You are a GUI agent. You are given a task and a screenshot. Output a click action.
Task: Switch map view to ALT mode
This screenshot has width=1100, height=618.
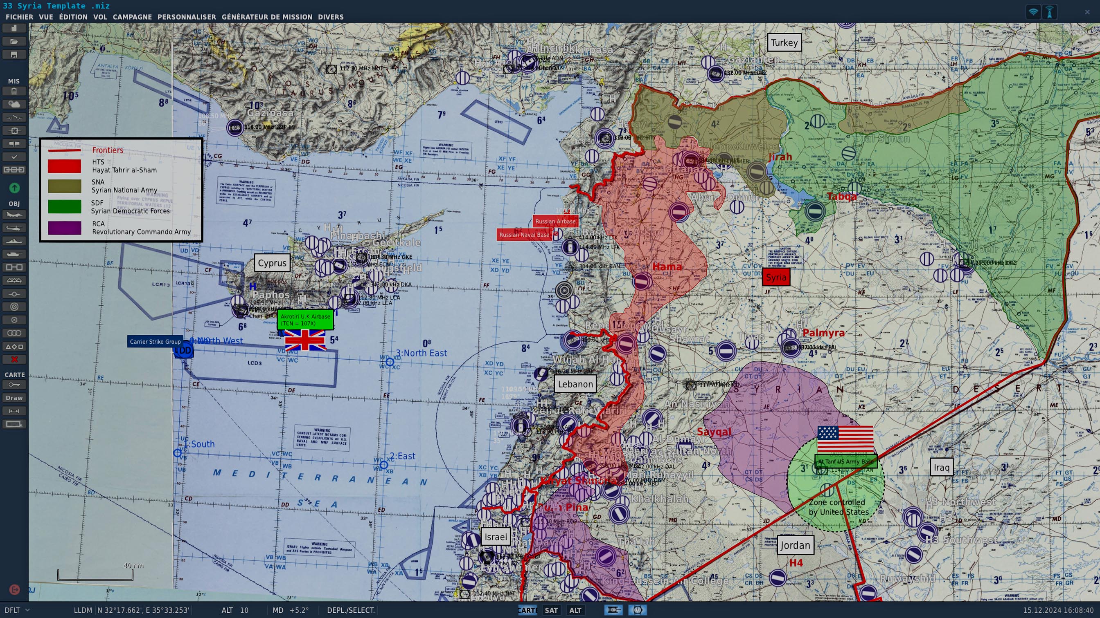point(575,610)
